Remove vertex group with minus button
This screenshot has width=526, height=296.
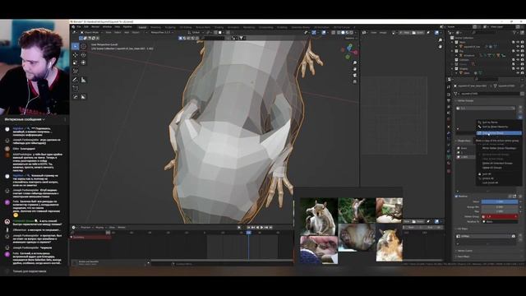[x=520, y=111]
